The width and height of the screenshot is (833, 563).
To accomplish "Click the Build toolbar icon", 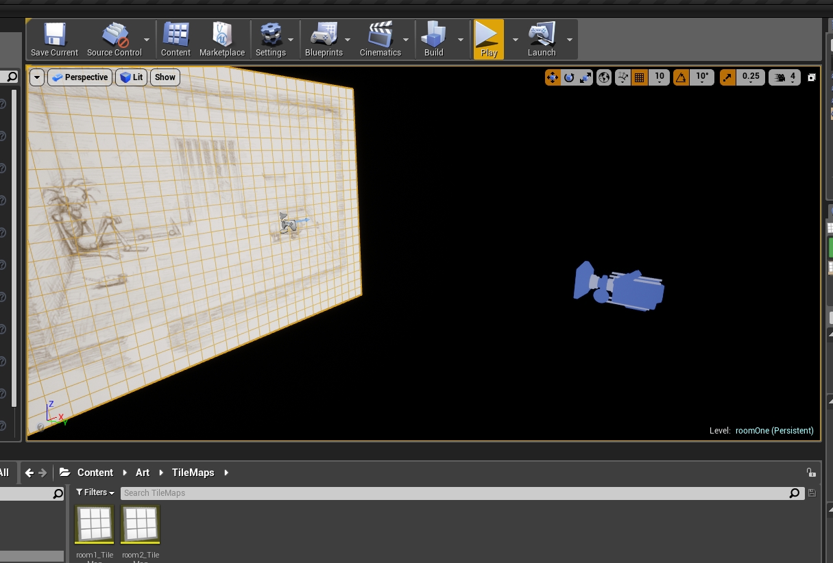I will coord(434,40).
